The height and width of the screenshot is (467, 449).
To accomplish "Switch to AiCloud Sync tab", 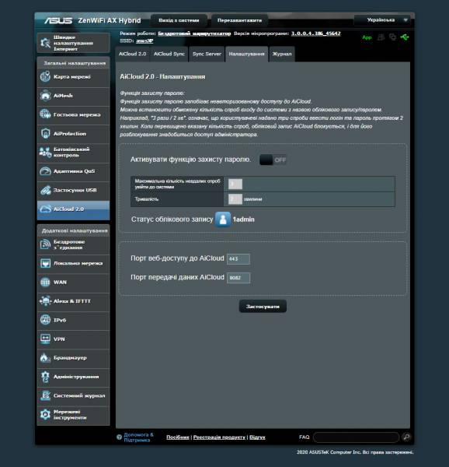I will [x=169, y=54].
